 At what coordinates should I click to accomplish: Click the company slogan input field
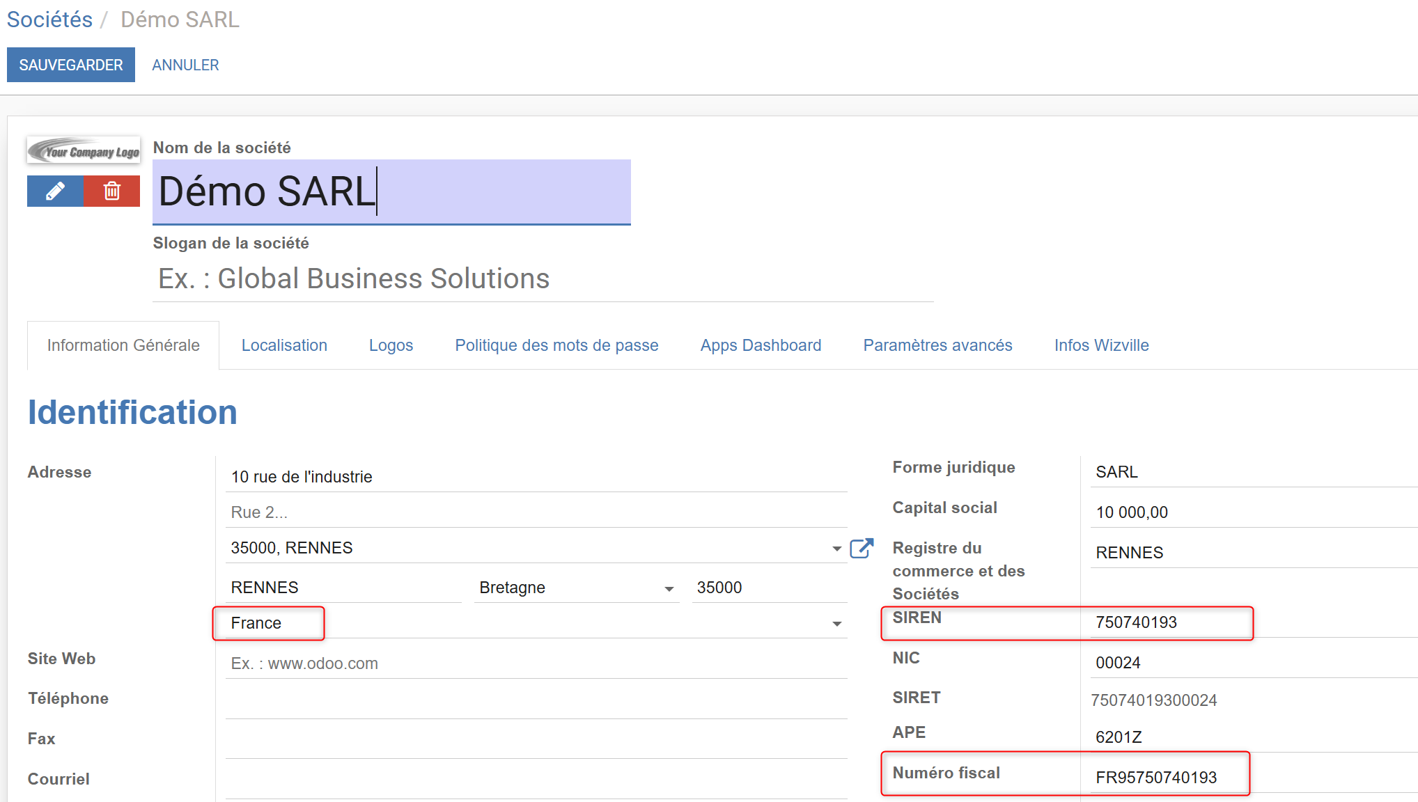[543, 278]
